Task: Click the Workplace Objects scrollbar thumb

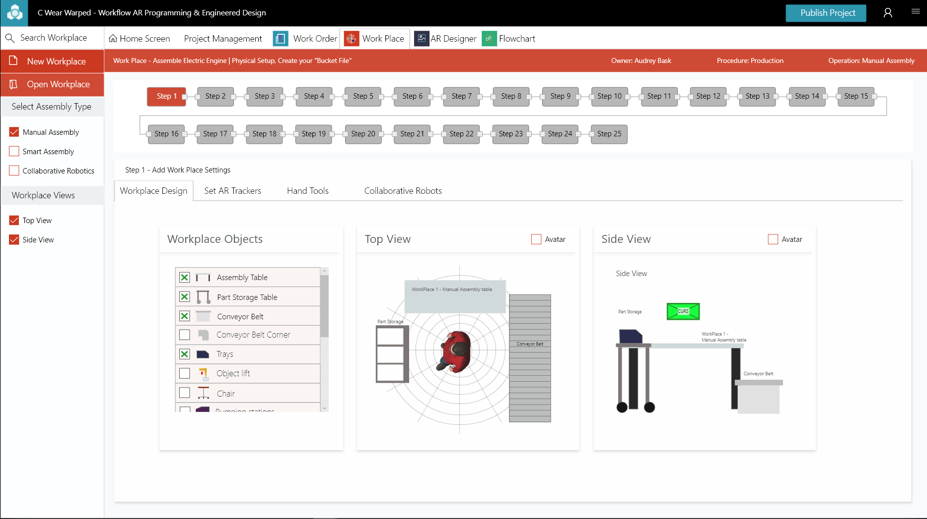Action: click(324, 306)
